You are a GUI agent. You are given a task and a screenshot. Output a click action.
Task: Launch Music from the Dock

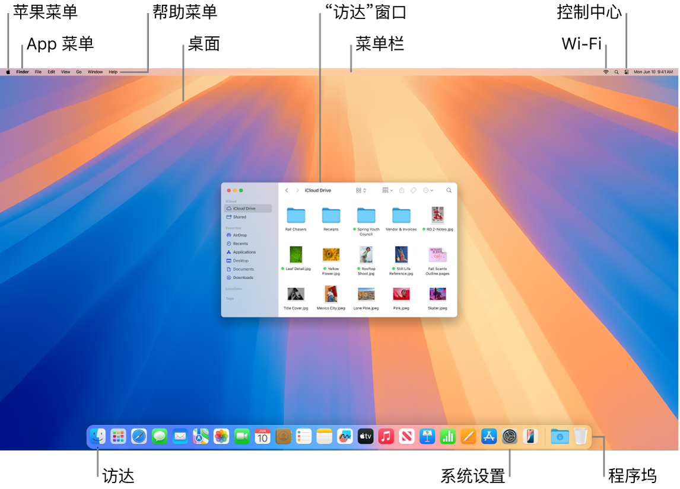(x=386, y=437)
